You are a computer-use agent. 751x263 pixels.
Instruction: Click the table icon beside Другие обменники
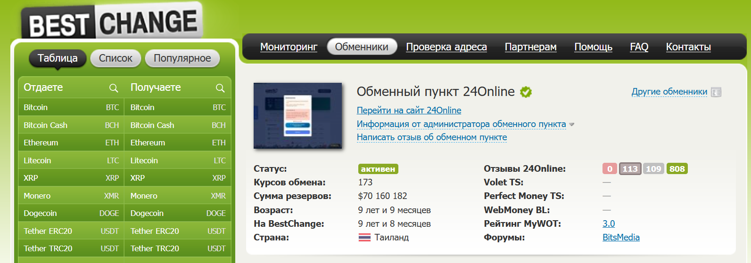coord(716,92)
